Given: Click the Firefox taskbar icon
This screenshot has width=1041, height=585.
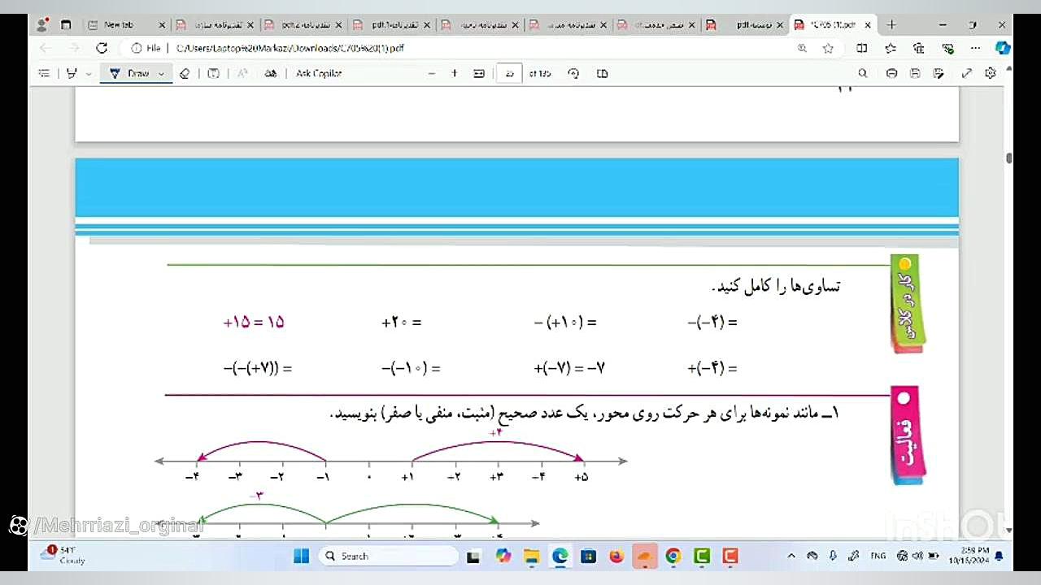Looking at the screenshot, I should 616,556.
